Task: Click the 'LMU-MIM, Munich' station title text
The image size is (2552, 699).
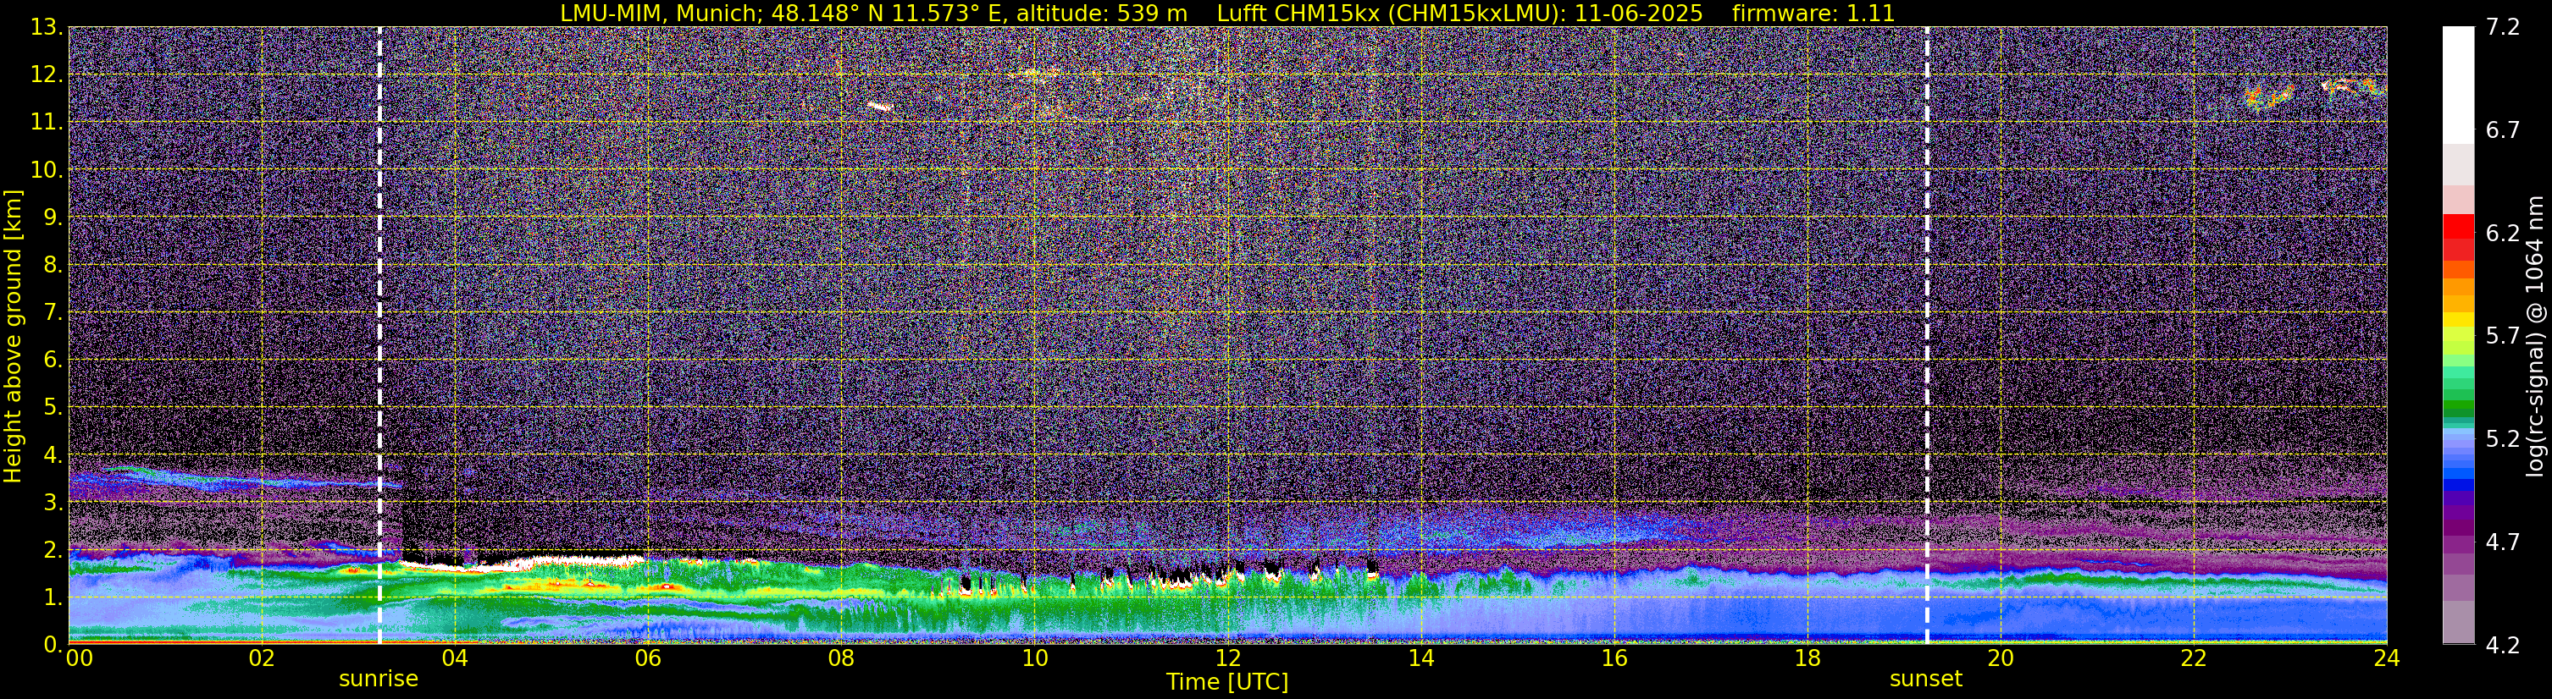Action: click(661, 13)
